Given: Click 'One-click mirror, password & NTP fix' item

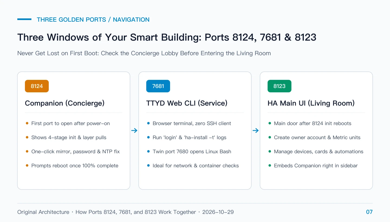Looking at the screenshot, I should (76, 152).
